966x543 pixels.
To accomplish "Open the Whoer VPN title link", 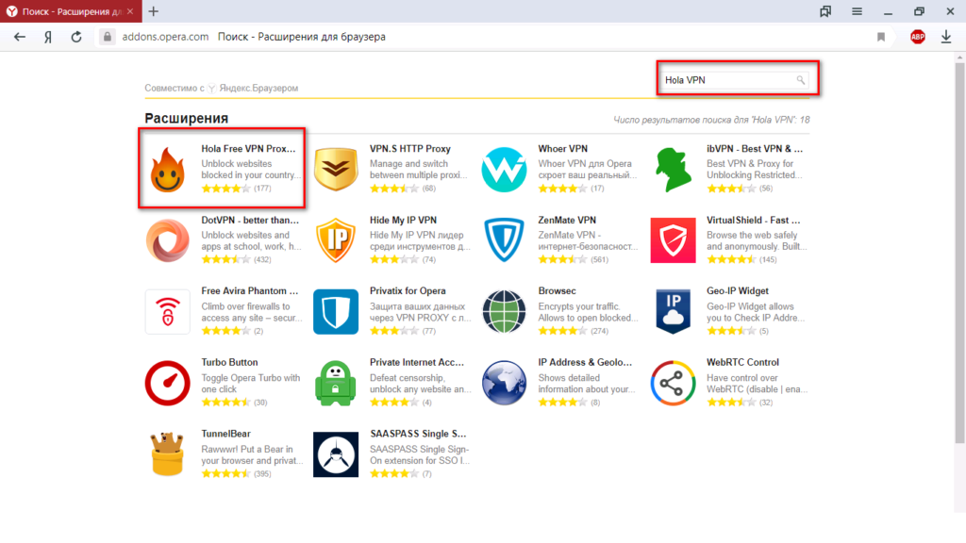I will pyautogui.click(x=563, y=149).
